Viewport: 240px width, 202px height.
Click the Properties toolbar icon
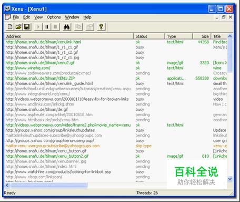pos(89,27)
